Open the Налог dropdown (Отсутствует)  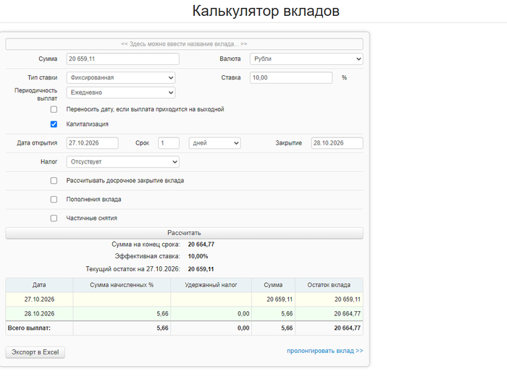(122, 161)
